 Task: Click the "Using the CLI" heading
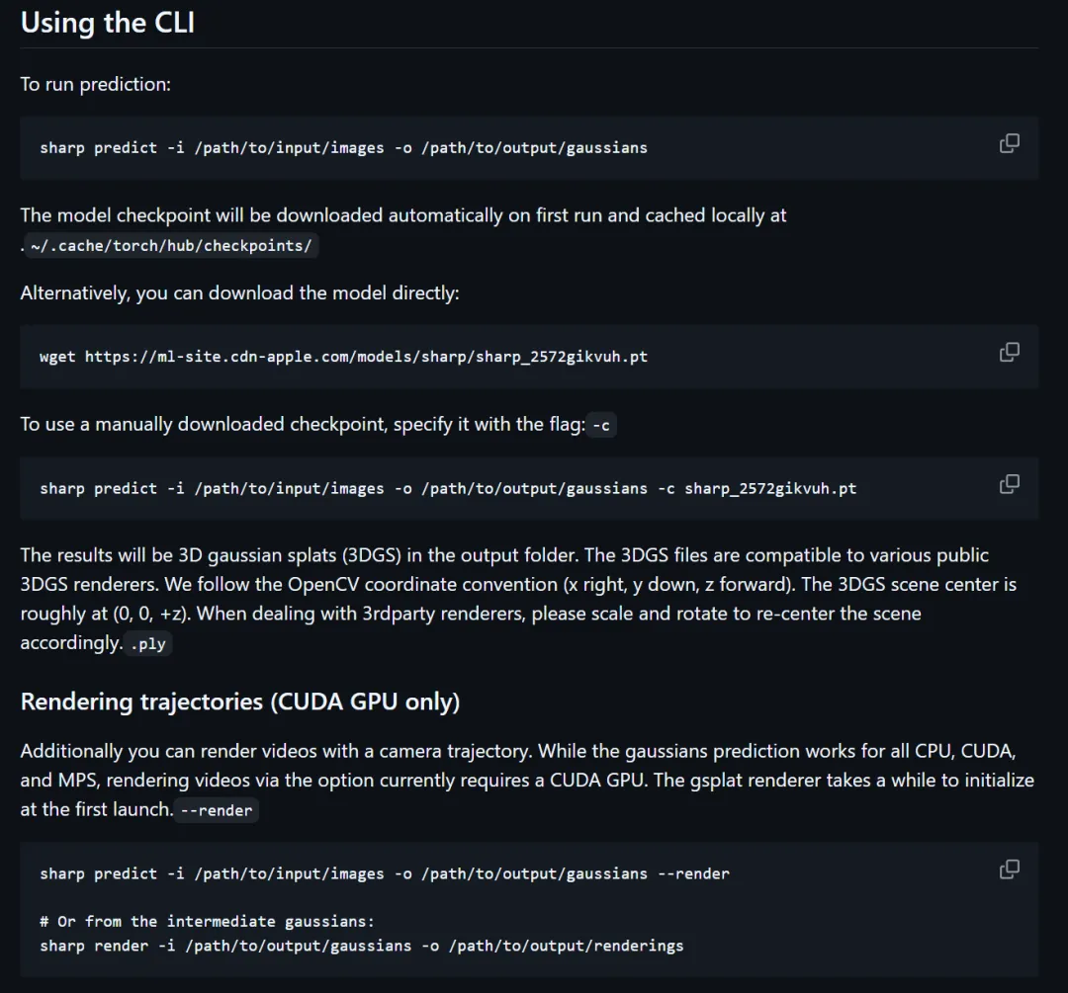108,23
